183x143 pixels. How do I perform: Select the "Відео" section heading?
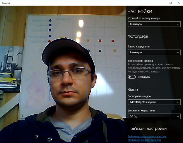133,89
